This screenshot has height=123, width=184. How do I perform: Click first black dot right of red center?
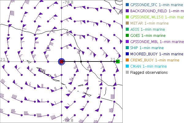tap(81, 61)
